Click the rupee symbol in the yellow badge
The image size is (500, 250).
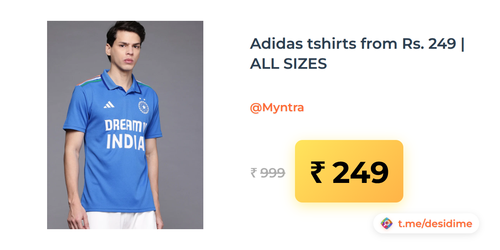pyautogui.click(x=317, y=172)
